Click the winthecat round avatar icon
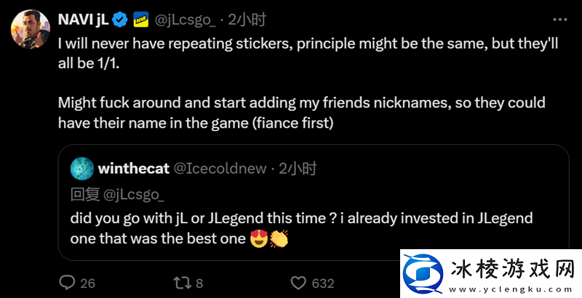The image size is (582, 298). [x=81, y=169]
